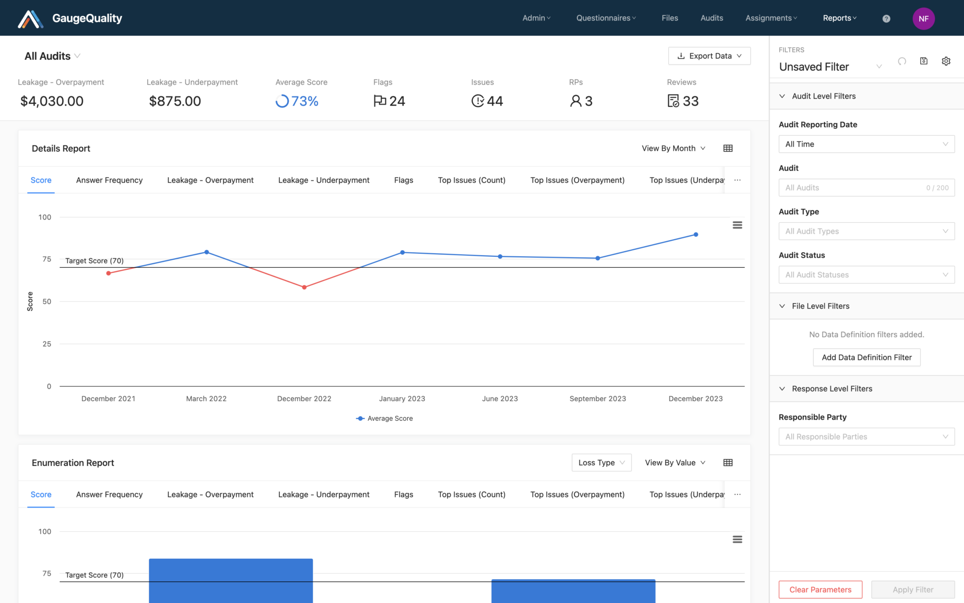Screen dimensions: 964x603
Task: Toggle Average Score legend series
Action: (384, 418)
